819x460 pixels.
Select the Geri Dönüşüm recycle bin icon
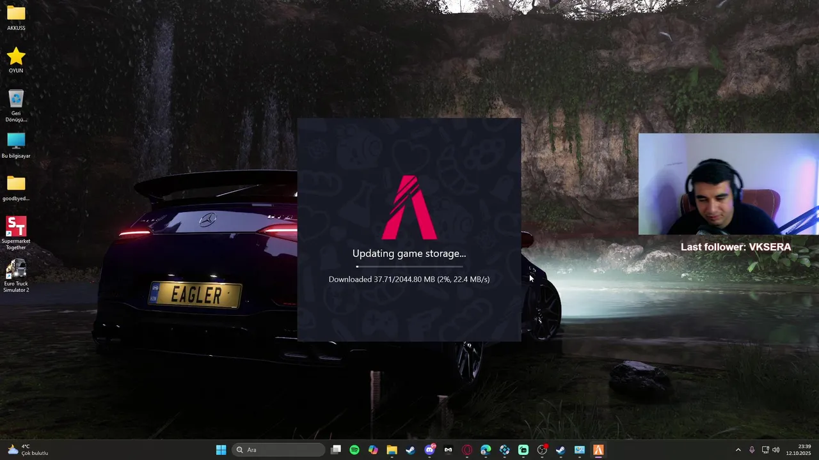[x=16, y=106]
